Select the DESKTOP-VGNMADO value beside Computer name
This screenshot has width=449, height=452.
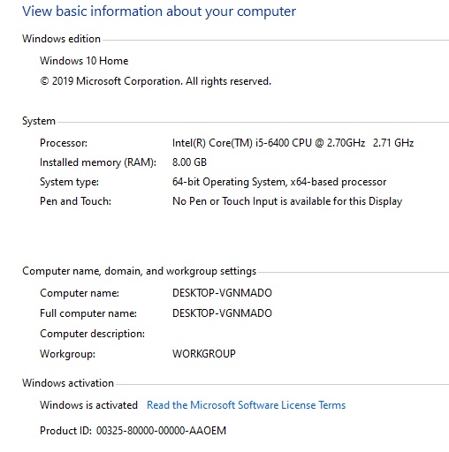(x=222, y=293)
